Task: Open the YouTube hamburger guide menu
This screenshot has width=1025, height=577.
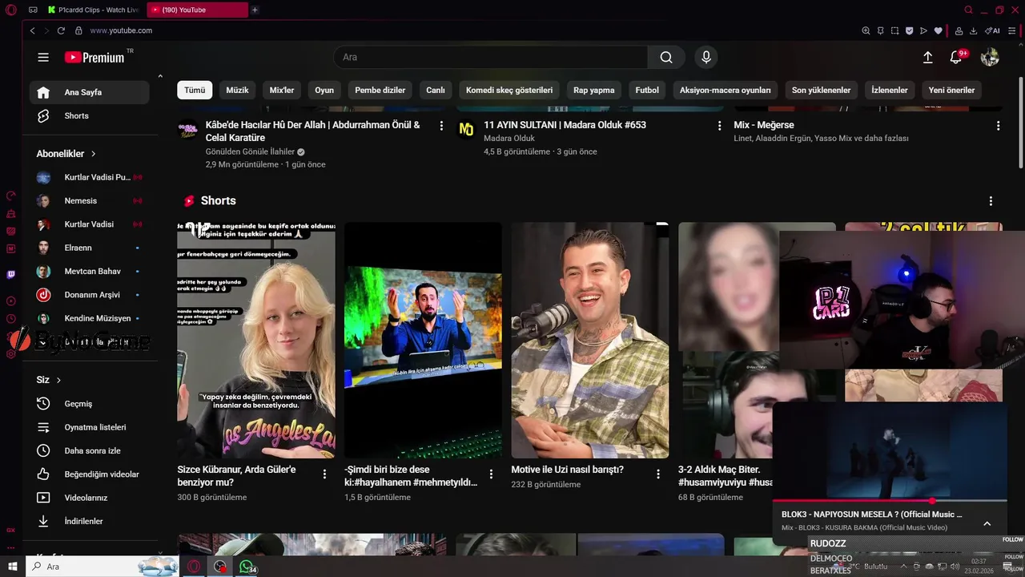Action: (x=43, y=57)
